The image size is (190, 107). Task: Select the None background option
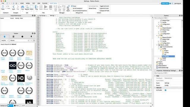[x=23, y=106]
